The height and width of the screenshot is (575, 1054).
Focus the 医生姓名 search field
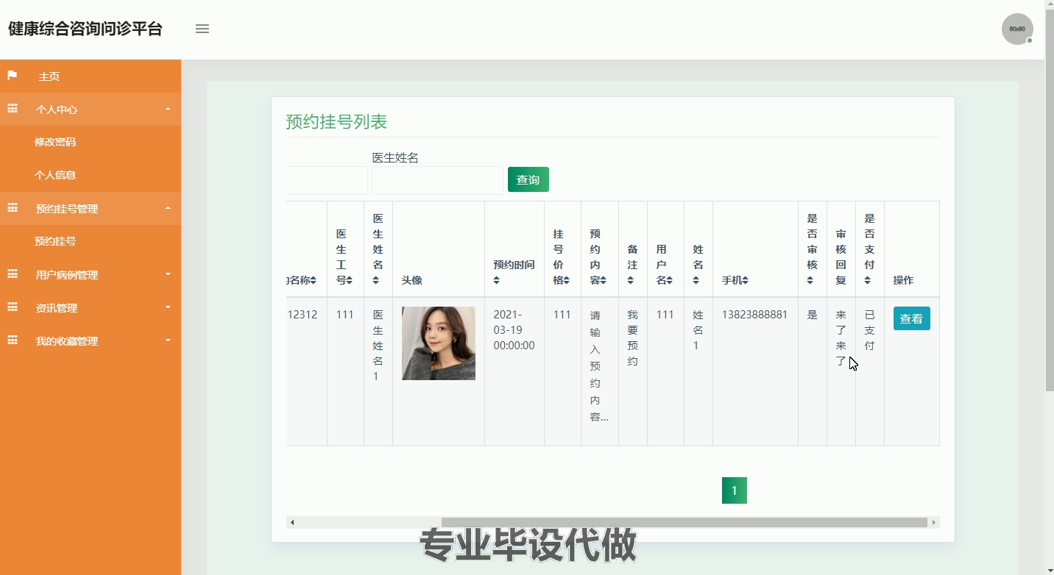[437, 180]
